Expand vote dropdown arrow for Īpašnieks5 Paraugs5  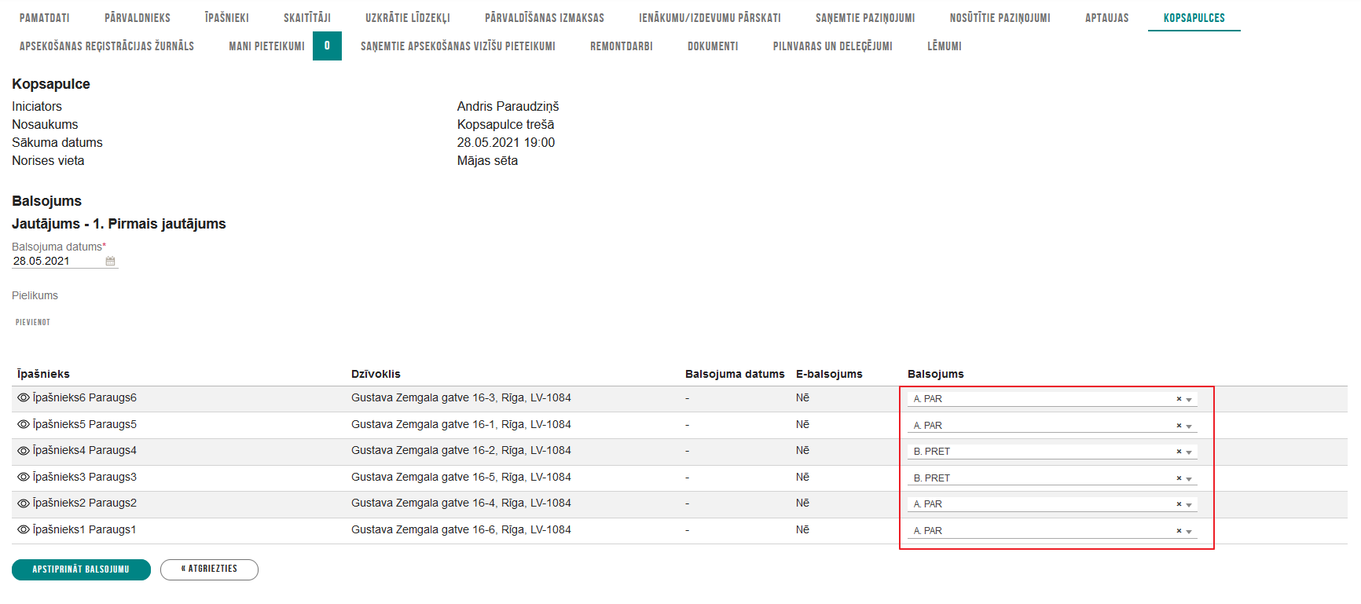[x=1189, y=426]
